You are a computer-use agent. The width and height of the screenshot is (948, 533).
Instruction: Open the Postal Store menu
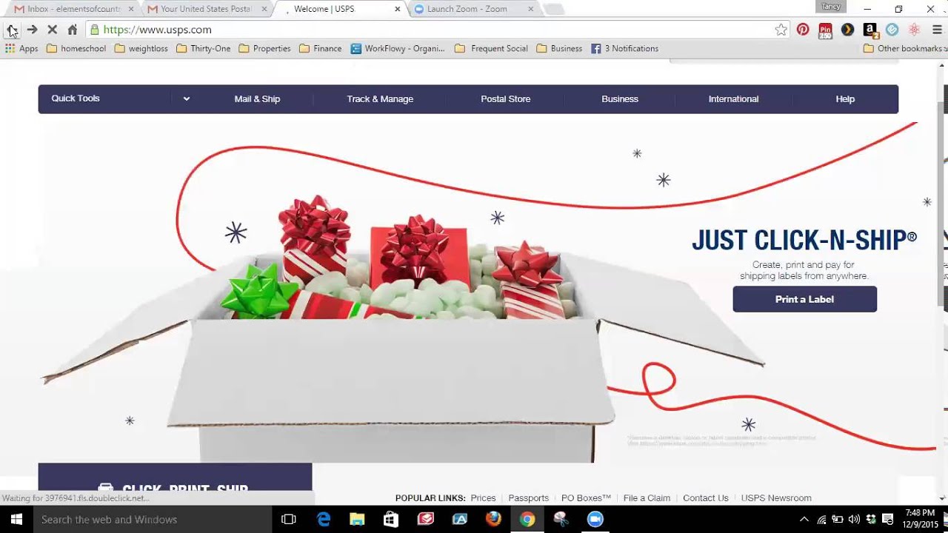[x=506, y=98]
